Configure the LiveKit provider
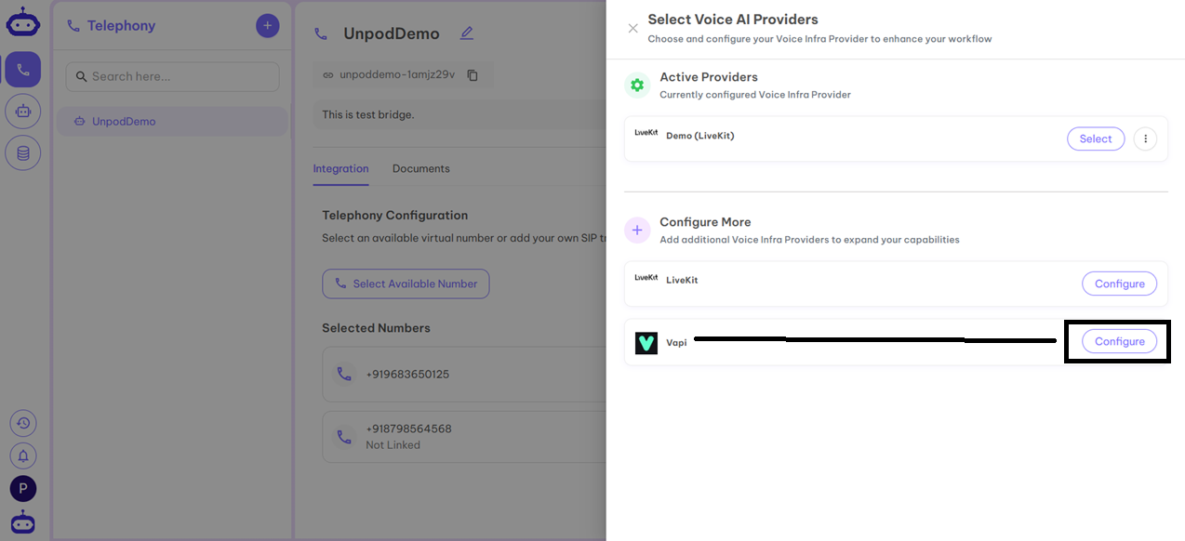Screen dimensions: 1185x541 point(1119,284)
